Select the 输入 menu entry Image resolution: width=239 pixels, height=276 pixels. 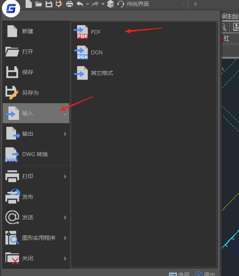click(36, 113)
